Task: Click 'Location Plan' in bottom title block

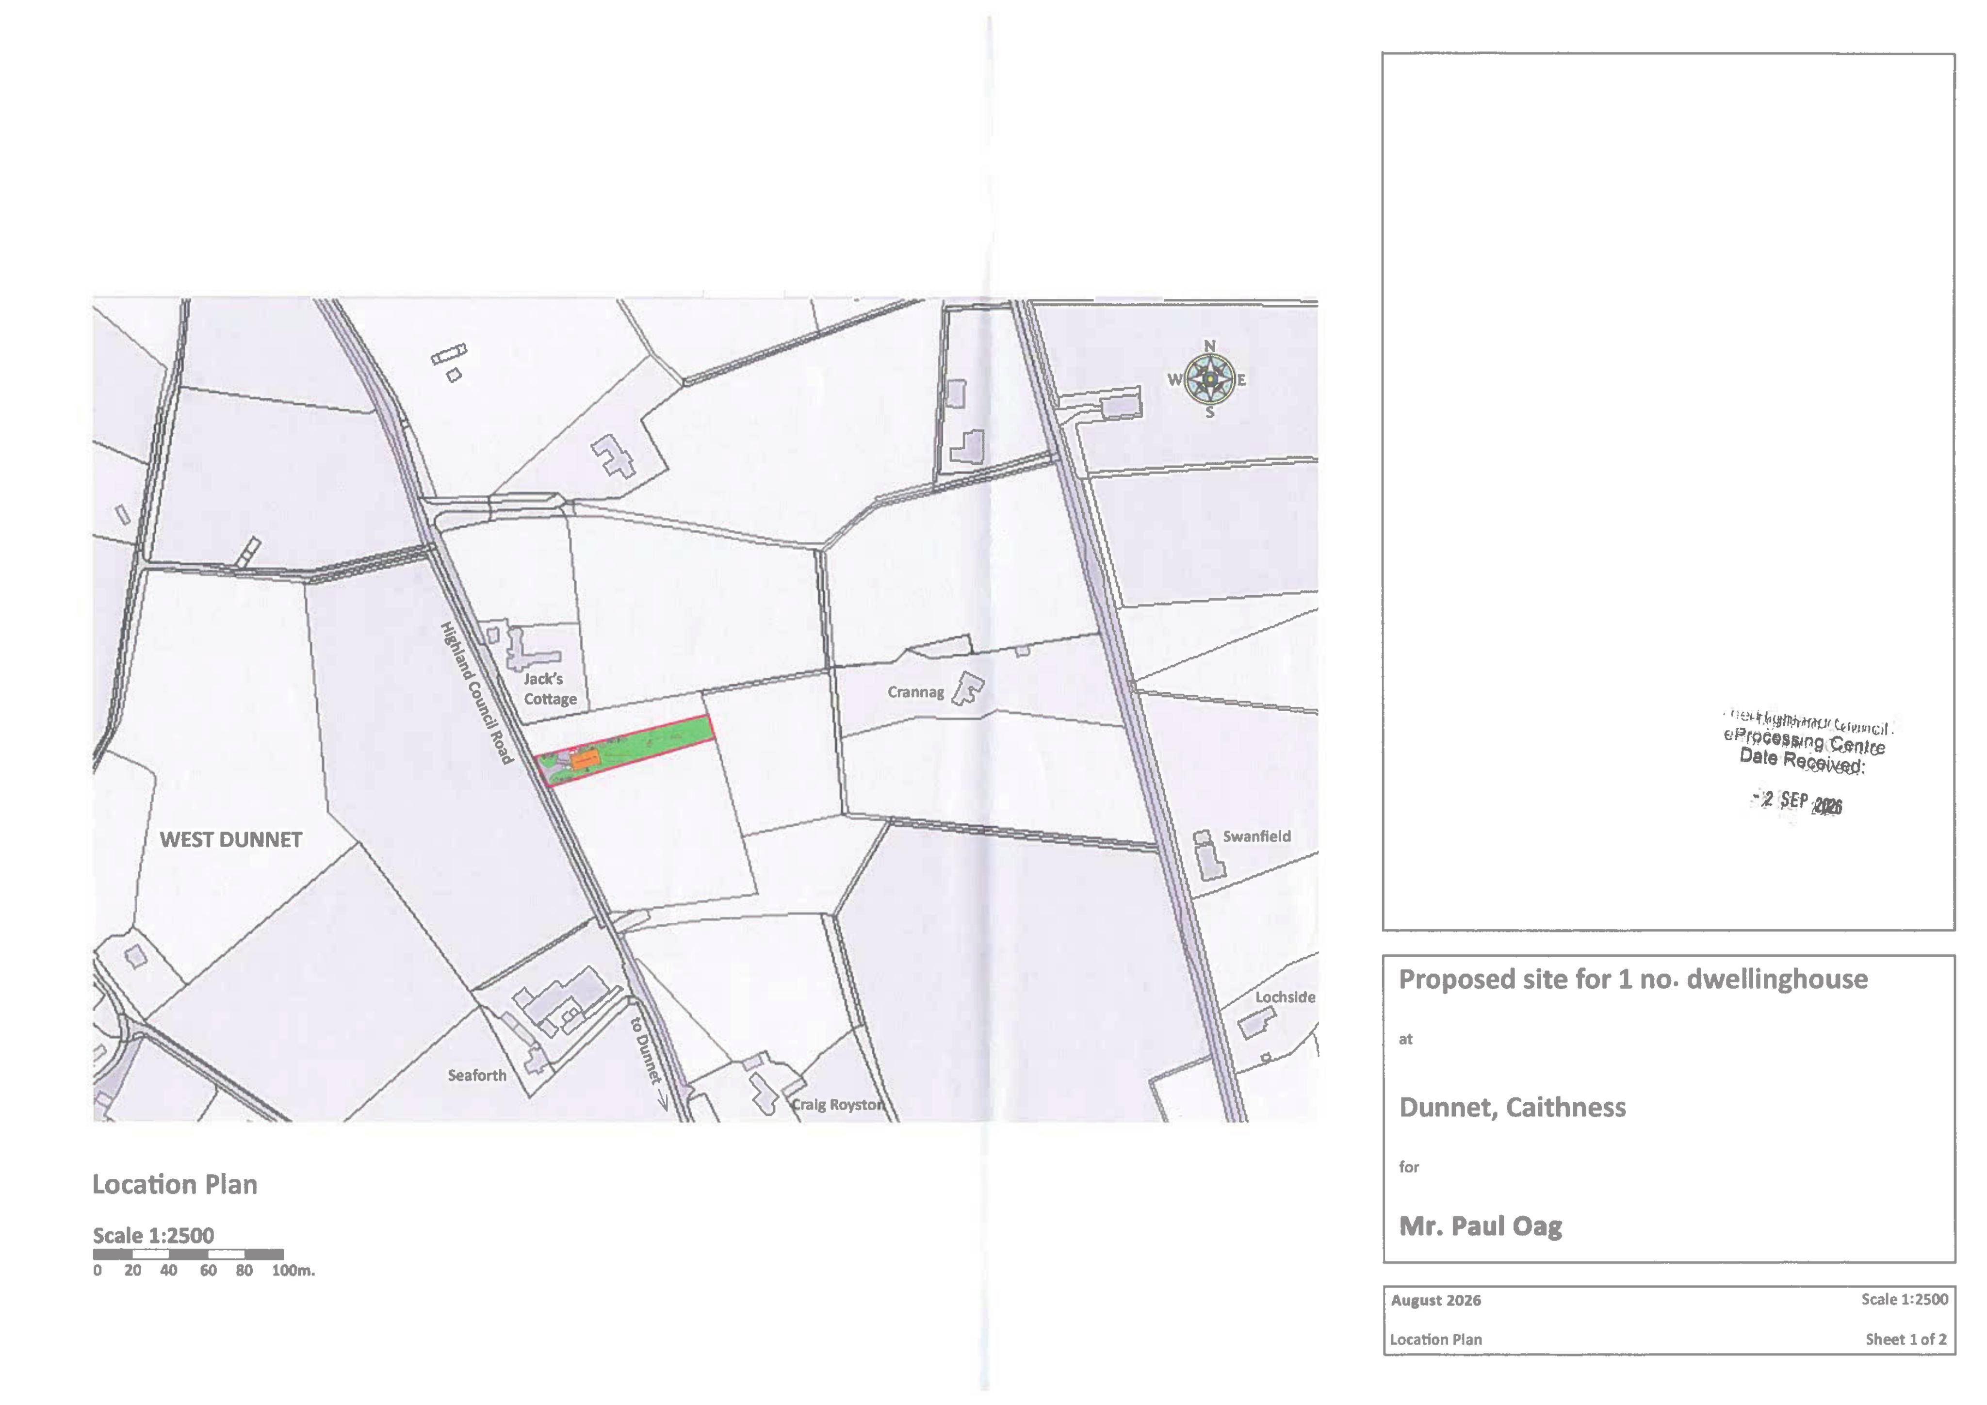Action: (x=1436, y=1339)
